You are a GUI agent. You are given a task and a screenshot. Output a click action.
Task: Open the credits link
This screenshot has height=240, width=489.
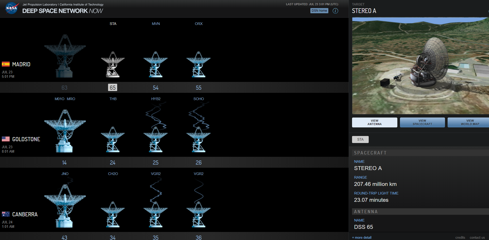tap(460, 237)
